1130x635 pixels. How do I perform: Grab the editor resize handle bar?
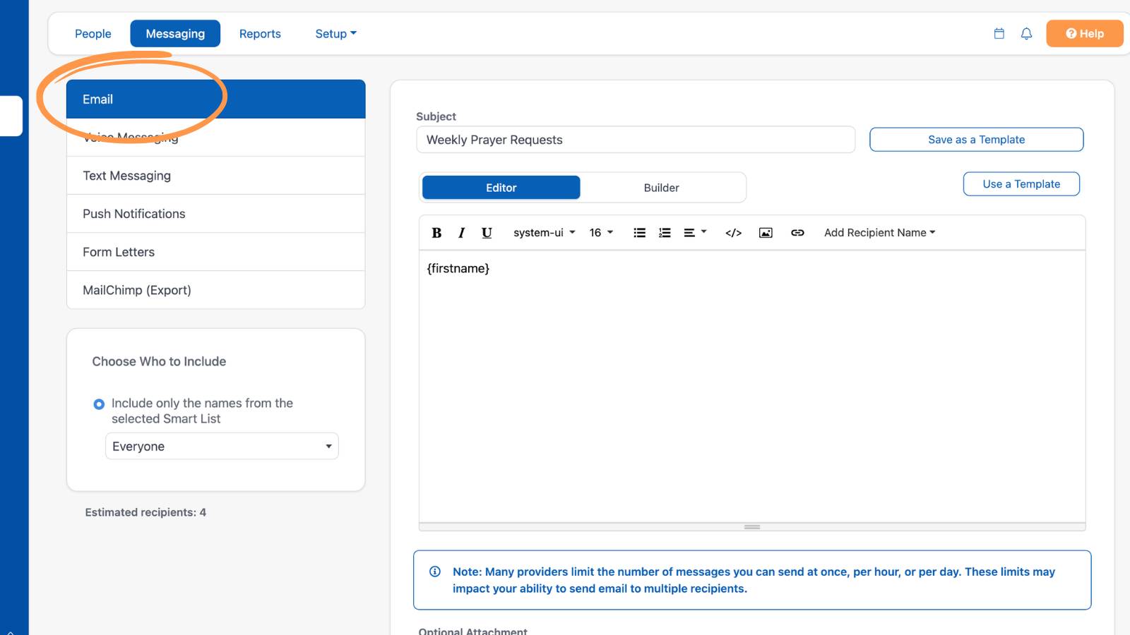[x=752, y=527]
